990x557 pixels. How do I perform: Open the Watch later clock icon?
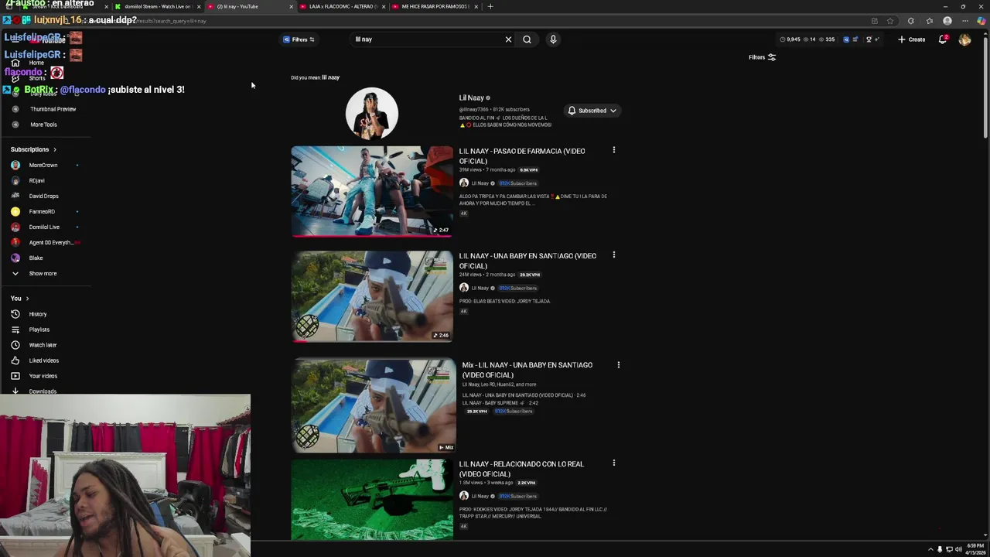15,345
